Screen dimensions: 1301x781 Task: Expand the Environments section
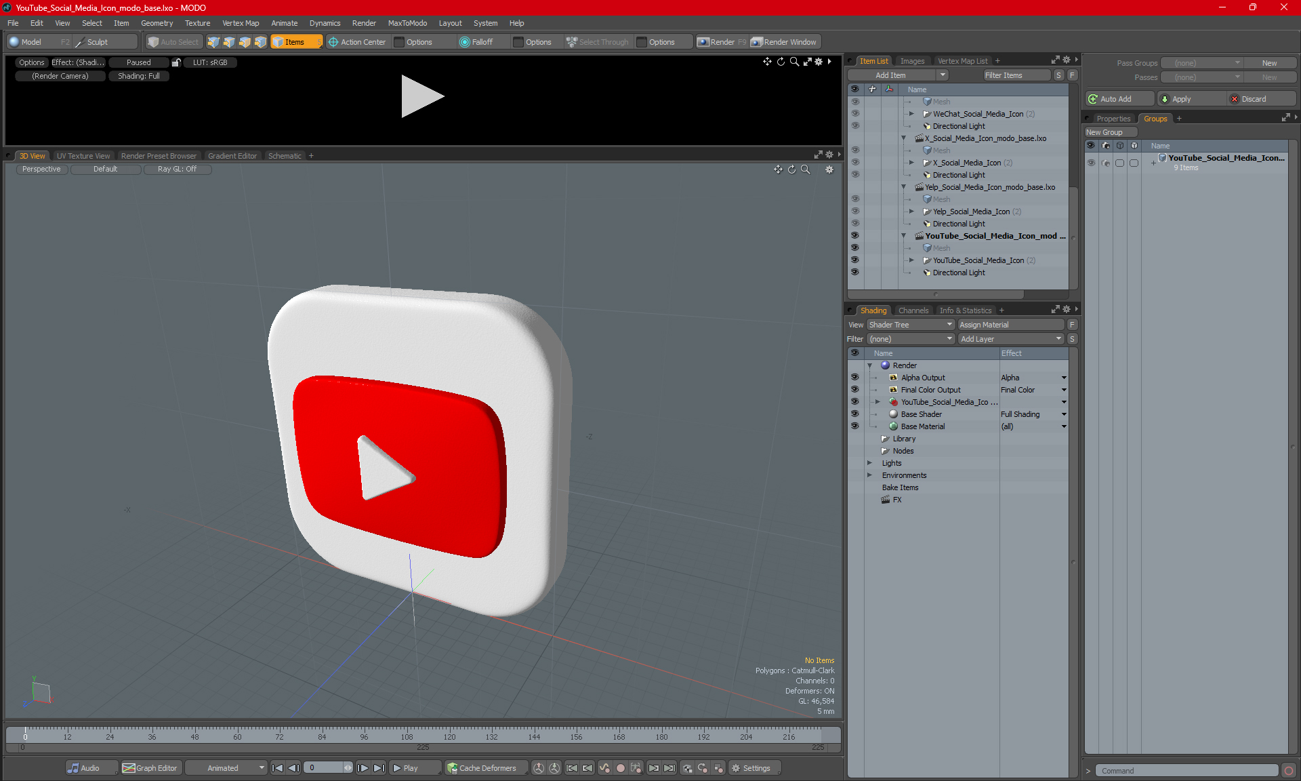click(x=869, y=475)
